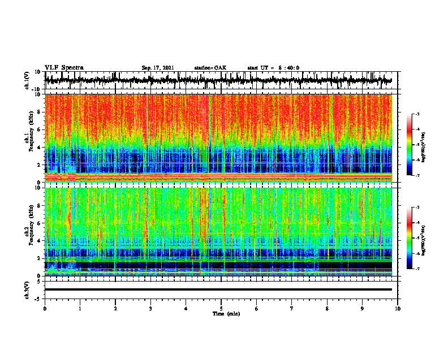Click the "ch.1(V)" waveform axis label

pos(27,80)
